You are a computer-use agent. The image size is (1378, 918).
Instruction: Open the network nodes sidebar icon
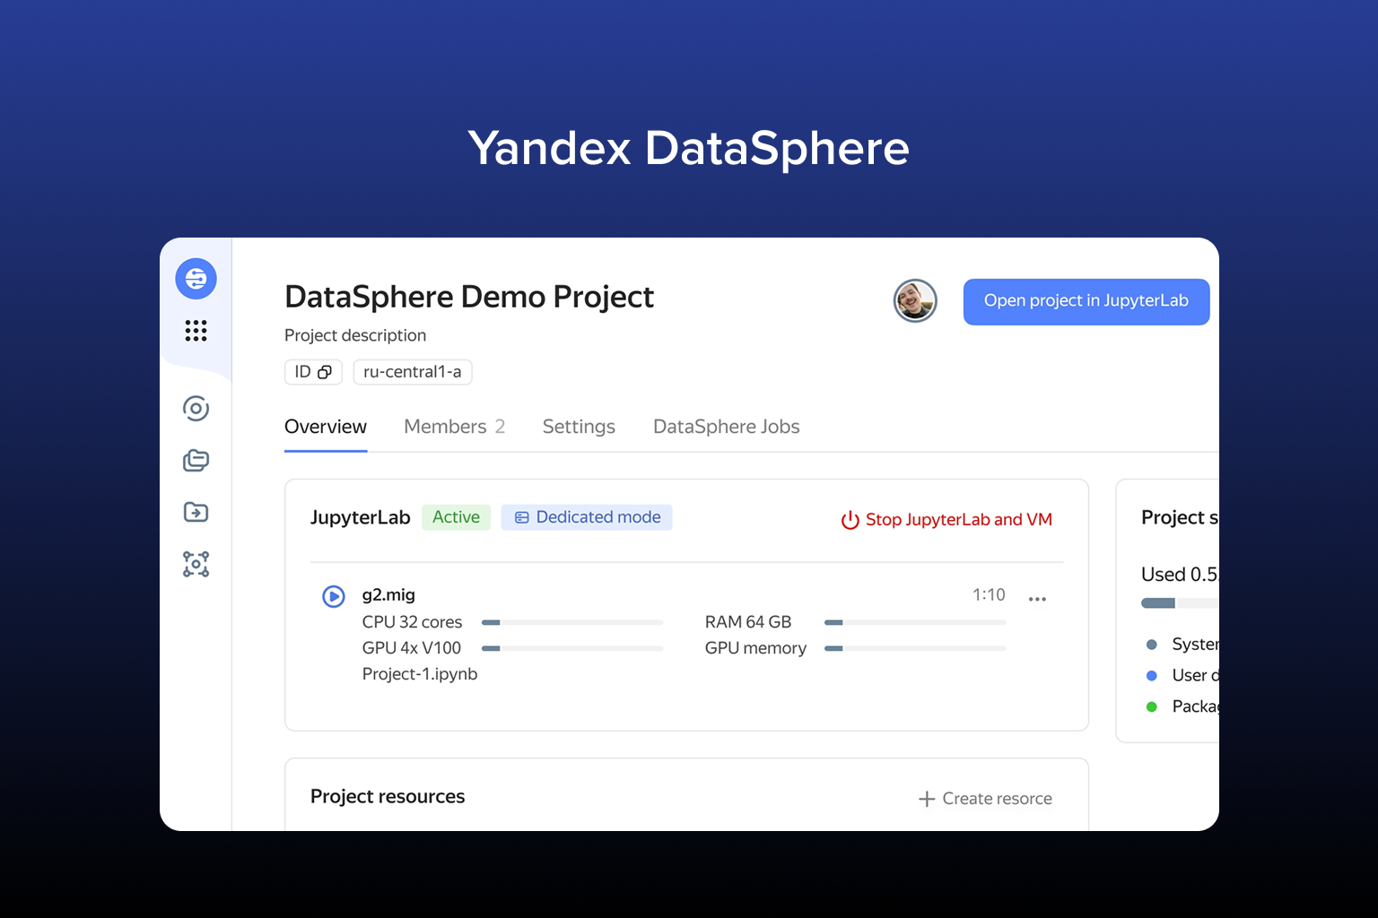196,564
